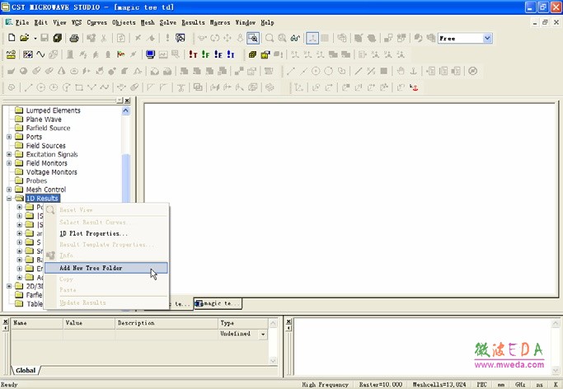This screenshot has width=563, height=389.
Task: Activate the zoom rectangle tool icon
Action: coord(253,38)
